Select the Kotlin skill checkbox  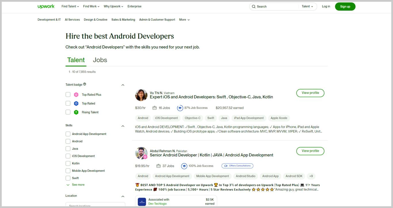68,163
